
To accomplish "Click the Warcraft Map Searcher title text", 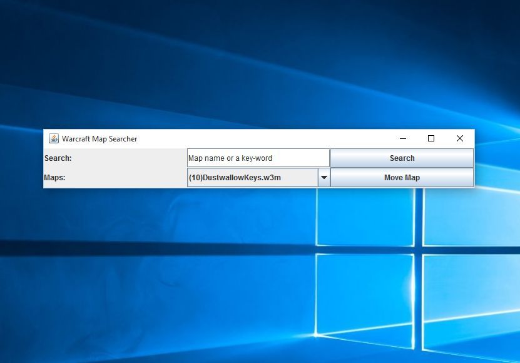I will click(x=99, y=139).
